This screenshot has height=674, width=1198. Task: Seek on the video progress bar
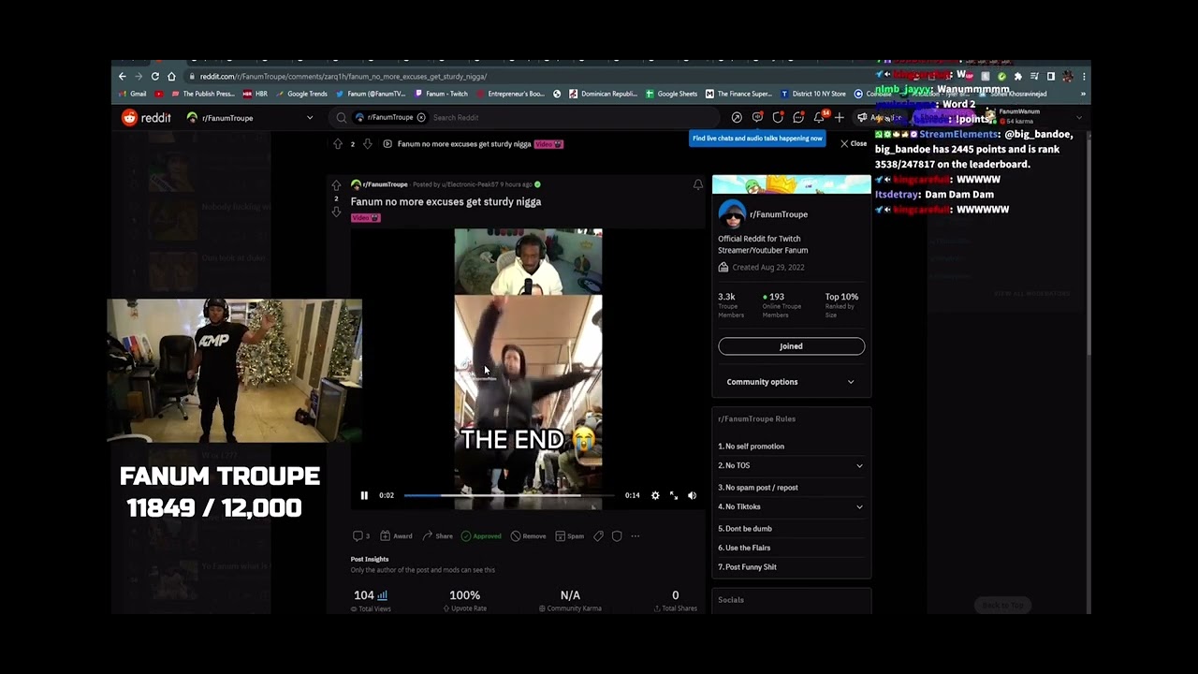click(x=508, y=495)
